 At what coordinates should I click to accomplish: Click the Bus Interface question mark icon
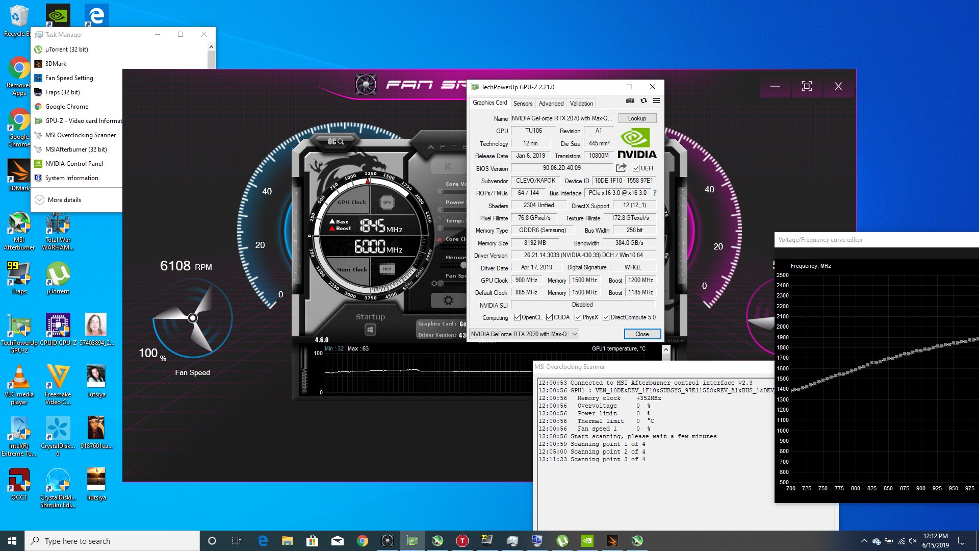655,193
